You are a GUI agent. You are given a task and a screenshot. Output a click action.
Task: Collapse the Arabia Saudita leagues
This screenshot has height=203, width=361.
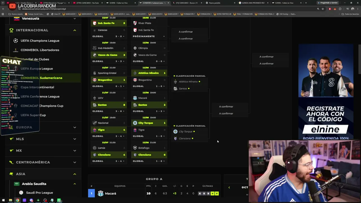(75, 184)
